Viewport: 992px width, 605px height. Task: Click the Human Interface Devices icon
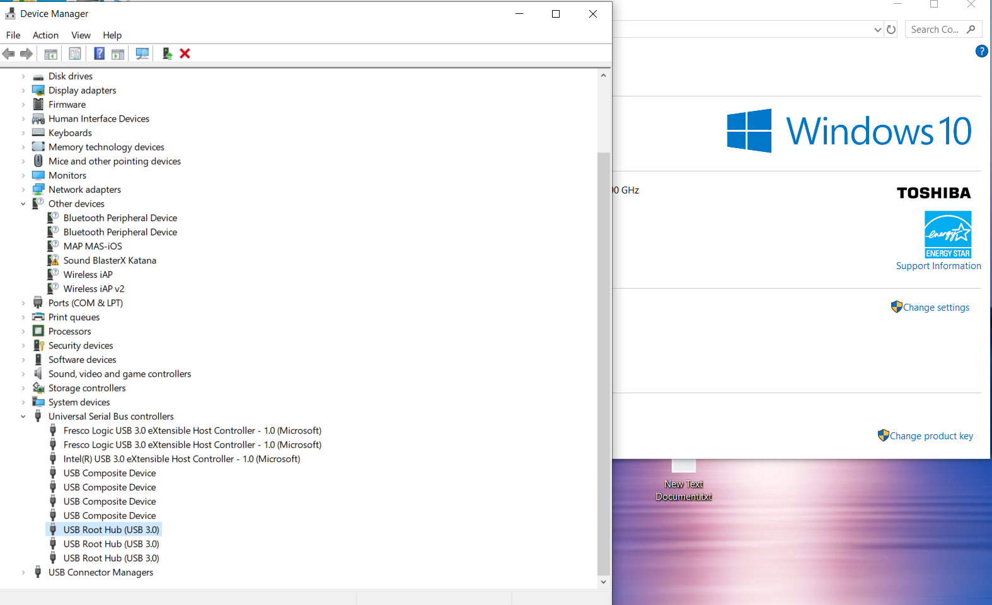38,118
